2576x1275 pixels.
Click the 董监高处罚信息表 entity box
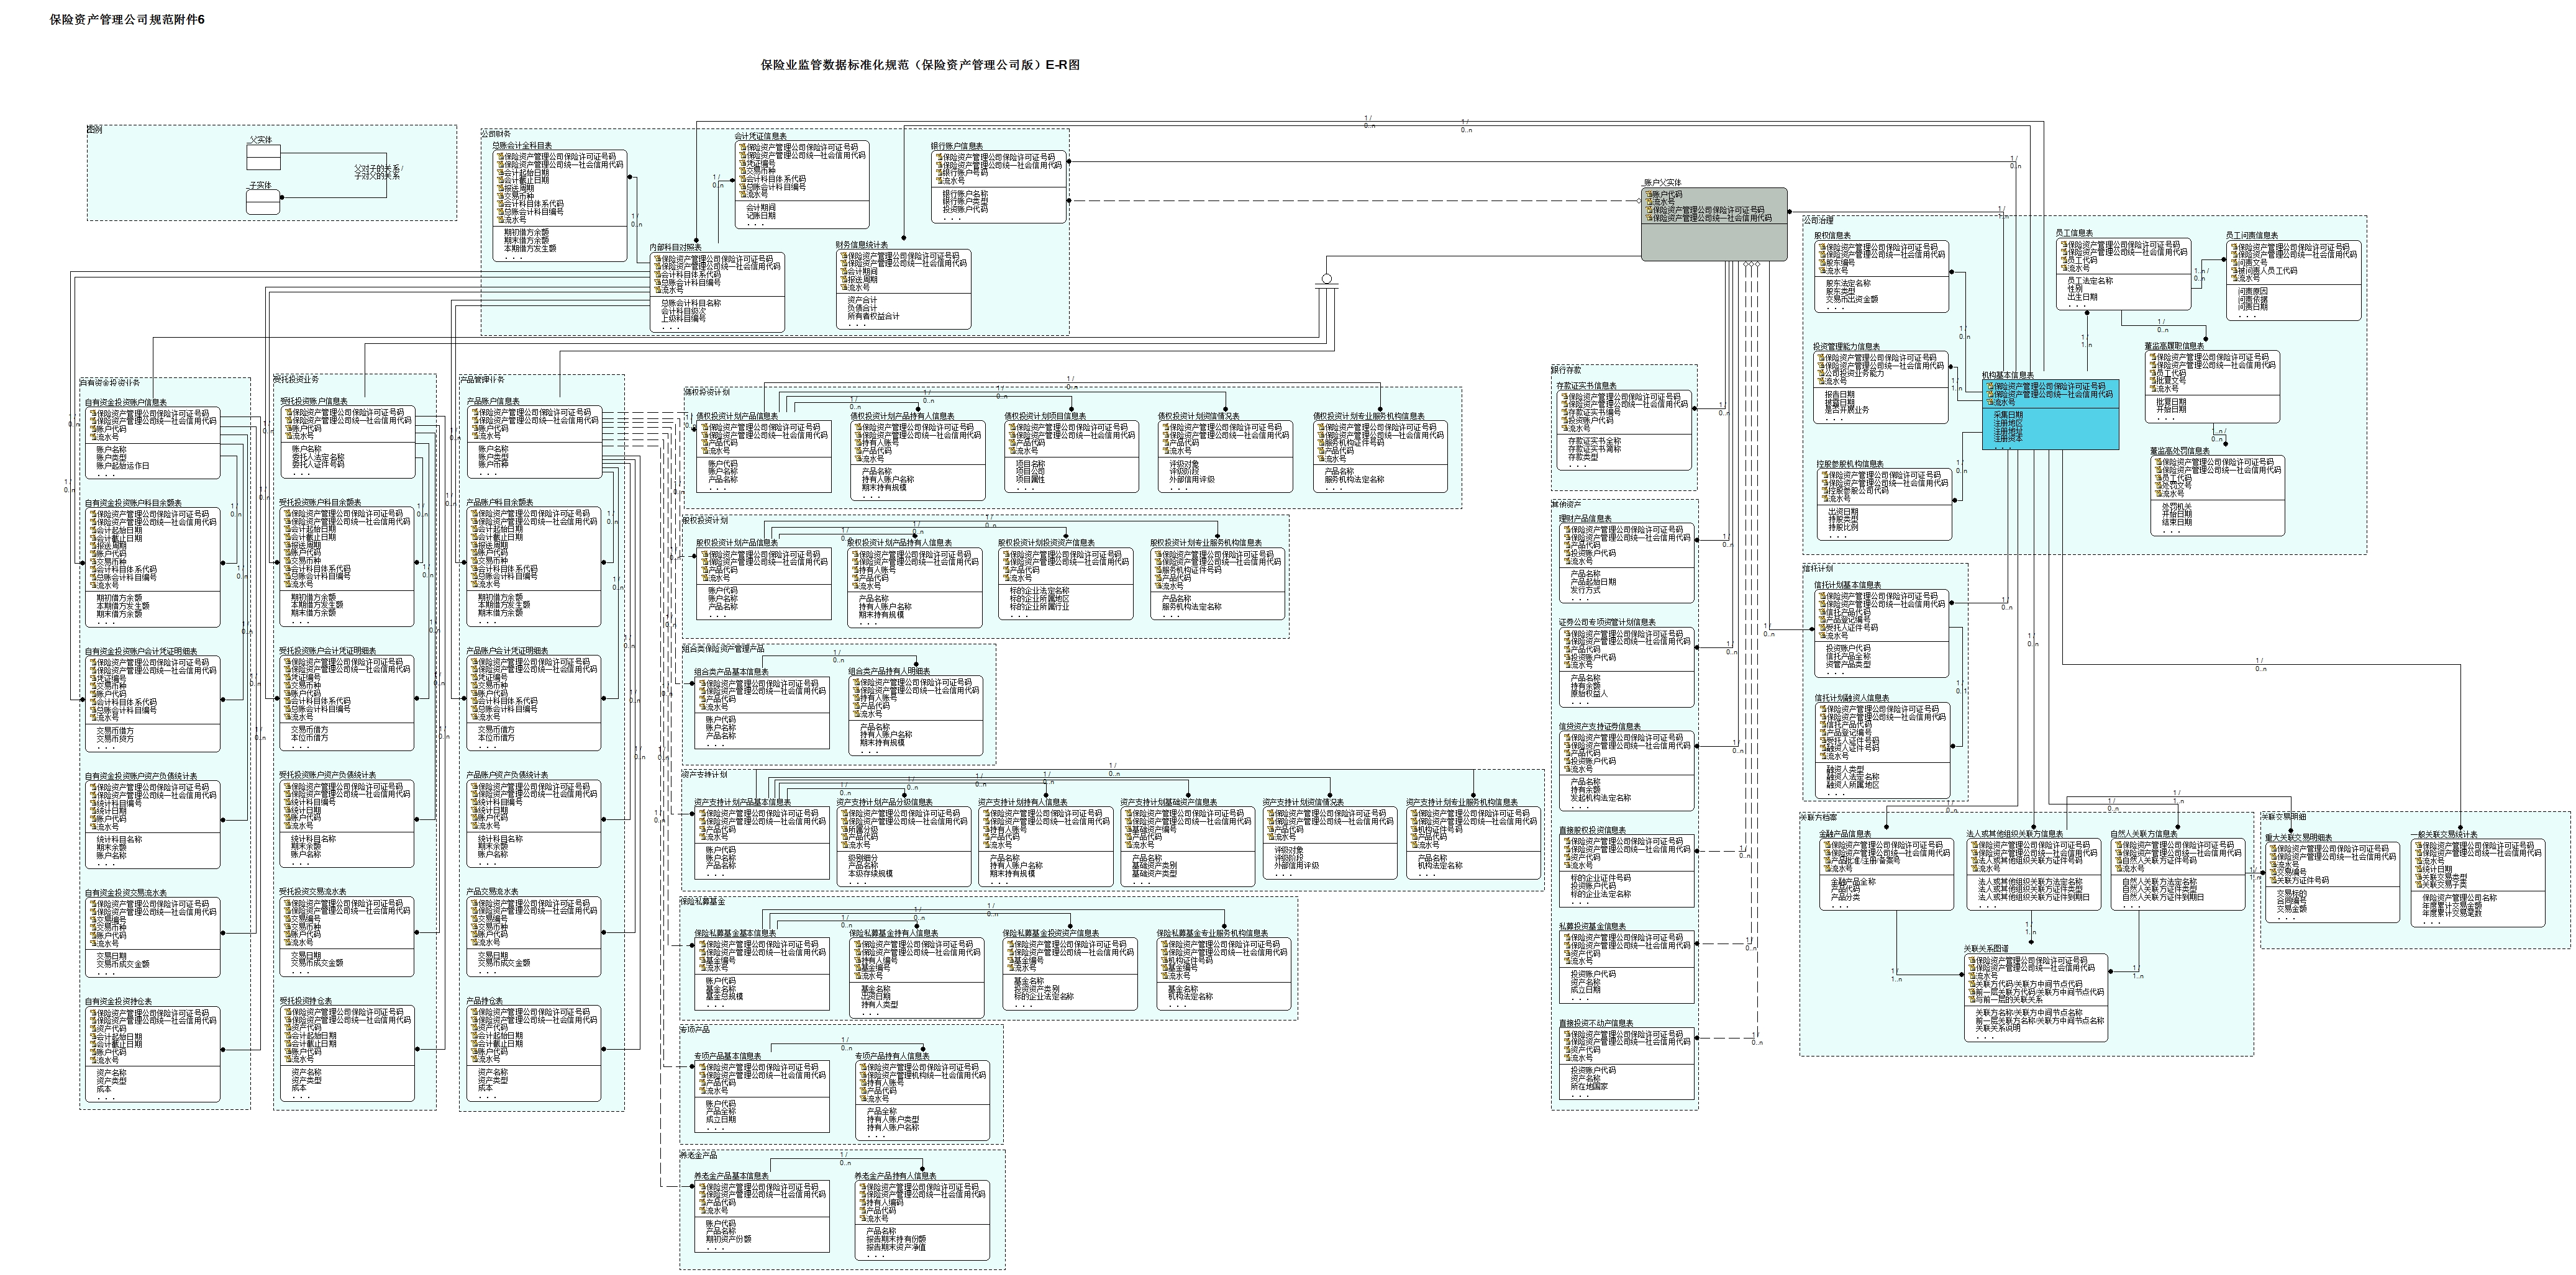coord(2218,497)
